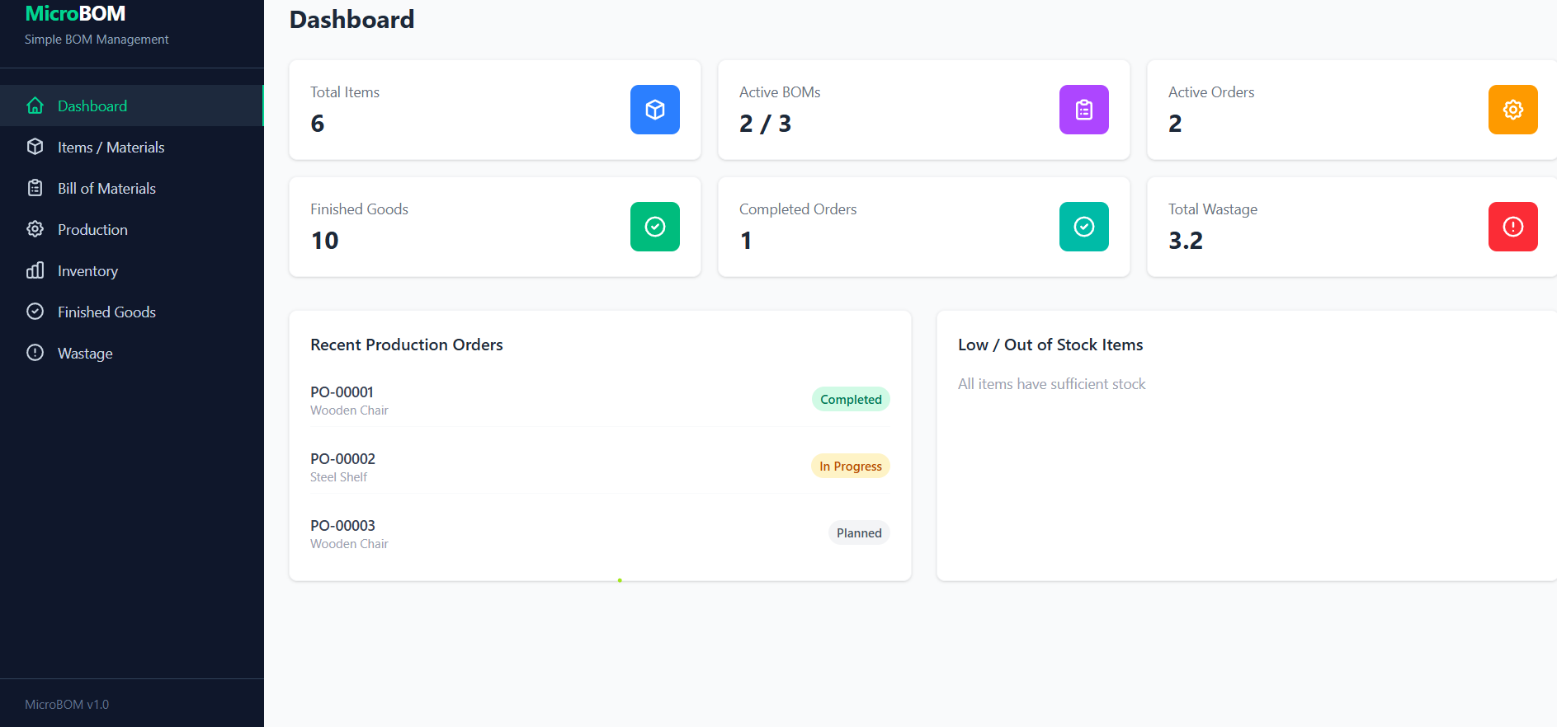Viewport: 1557px width, 727px height.
Task: Click the orange gear Active Orders icon
Action: pos(1512,110)
